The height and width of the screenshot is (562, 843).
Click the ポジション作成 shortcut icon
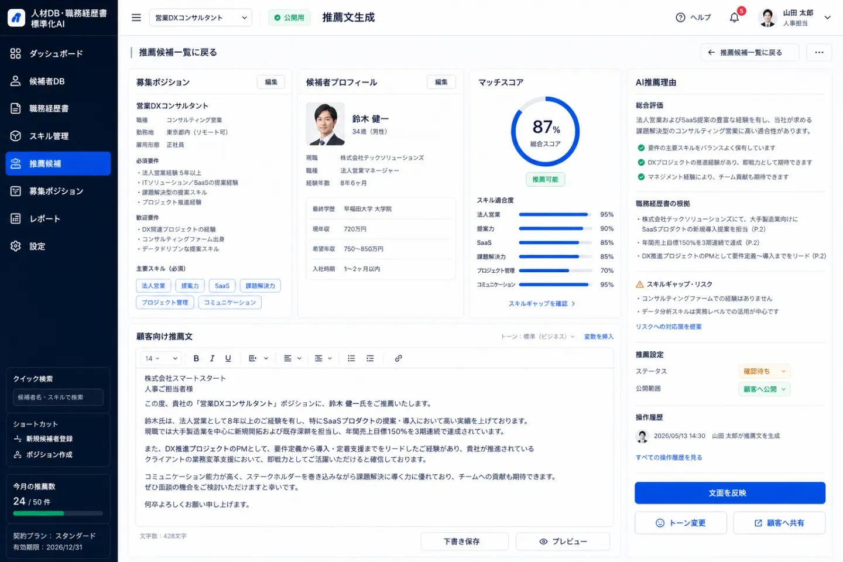tap(18, 454)
